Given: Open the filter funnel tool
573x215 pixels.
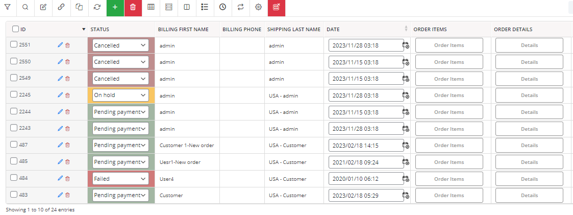Looking at the screenshot, I should (x=7, y=7).
